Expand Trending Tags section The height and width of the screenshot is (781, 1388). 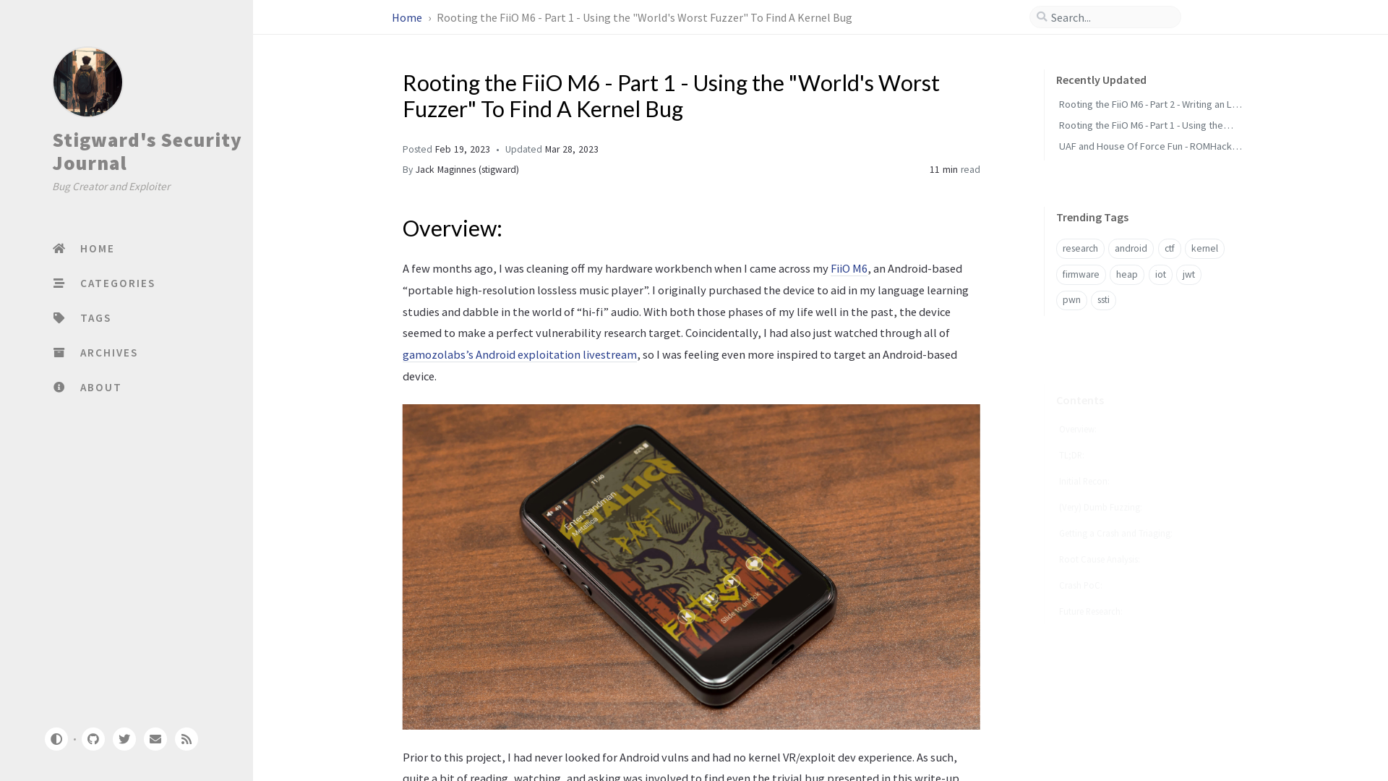[1092, 218]
